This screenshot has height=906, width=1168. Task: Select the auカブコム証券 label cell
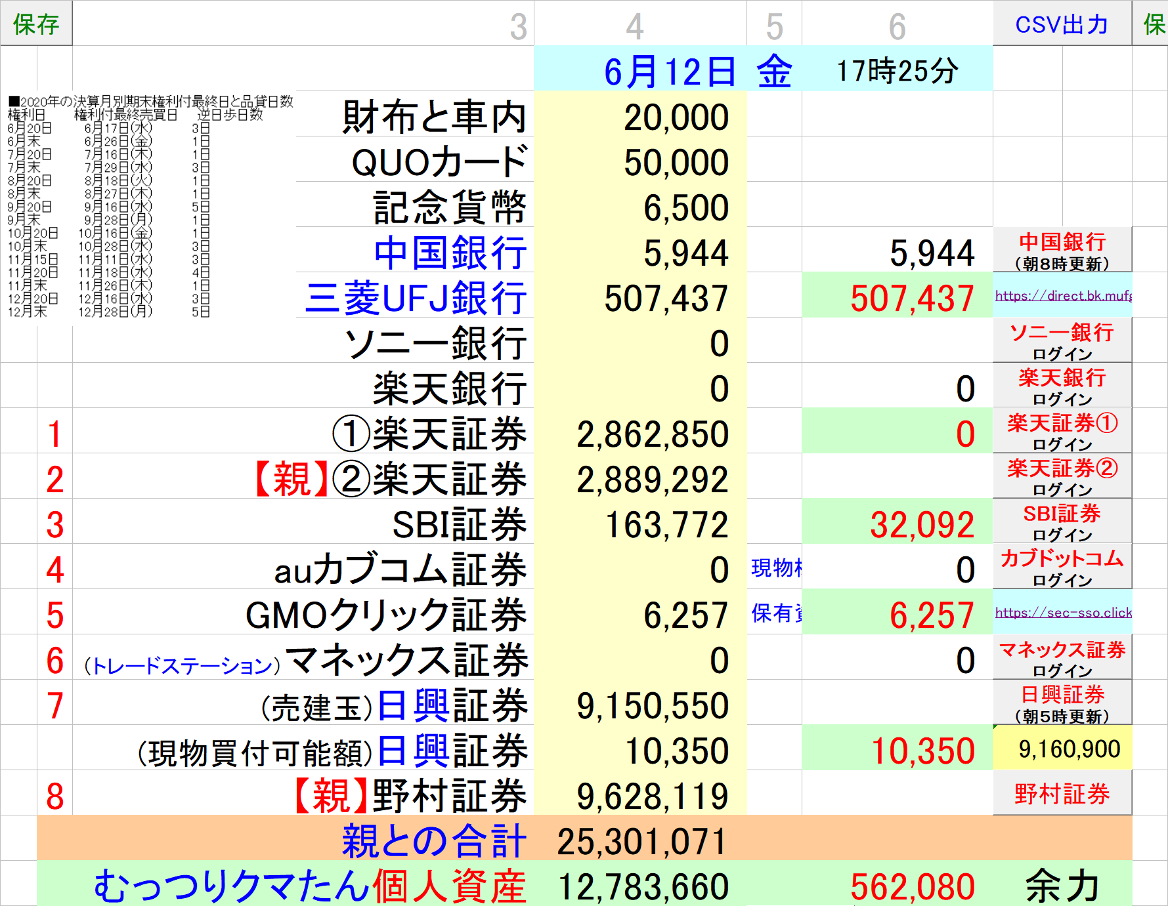(x=303, y=567)
